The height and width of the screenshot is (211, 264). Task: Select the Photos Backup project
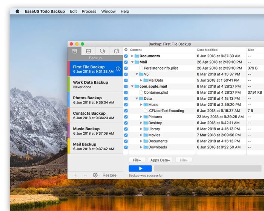pyautogui.click(x=95, y=100)
